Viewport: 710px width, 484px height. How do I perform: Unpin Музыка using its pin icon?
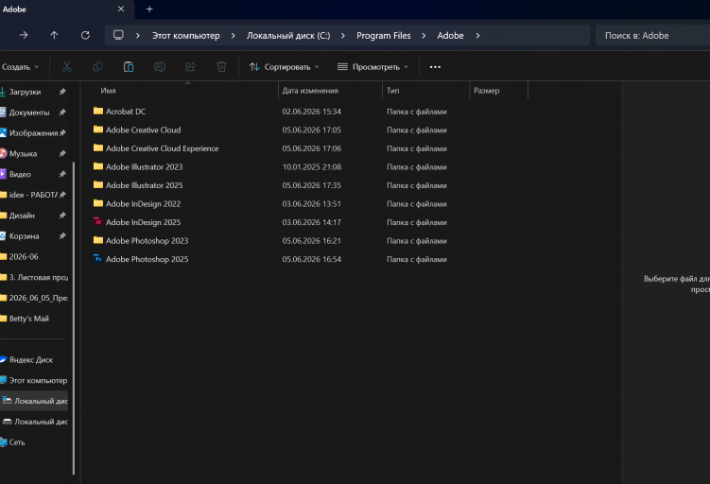point(62,153)
